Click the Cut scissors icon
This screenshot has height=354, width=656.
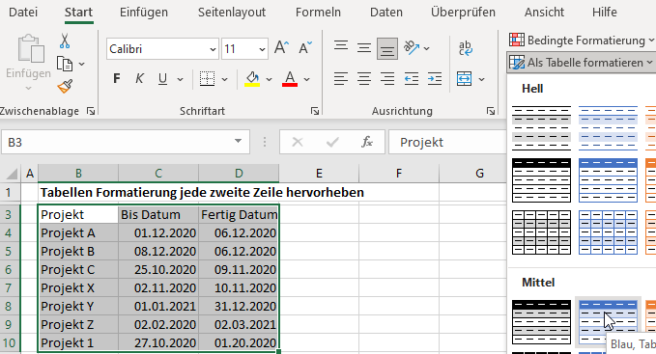[65, 41]
